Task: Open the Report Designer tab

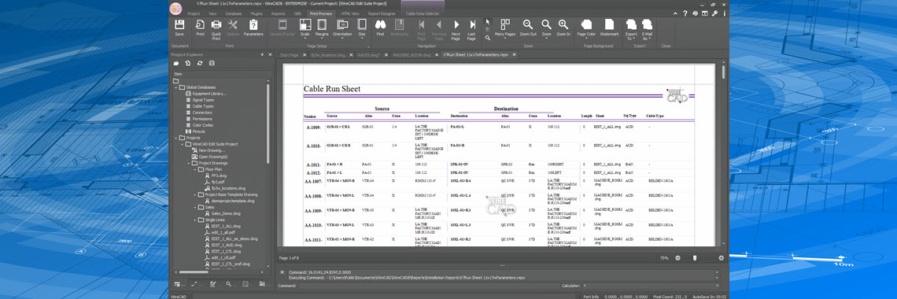Action: click(x=382, y=13)
